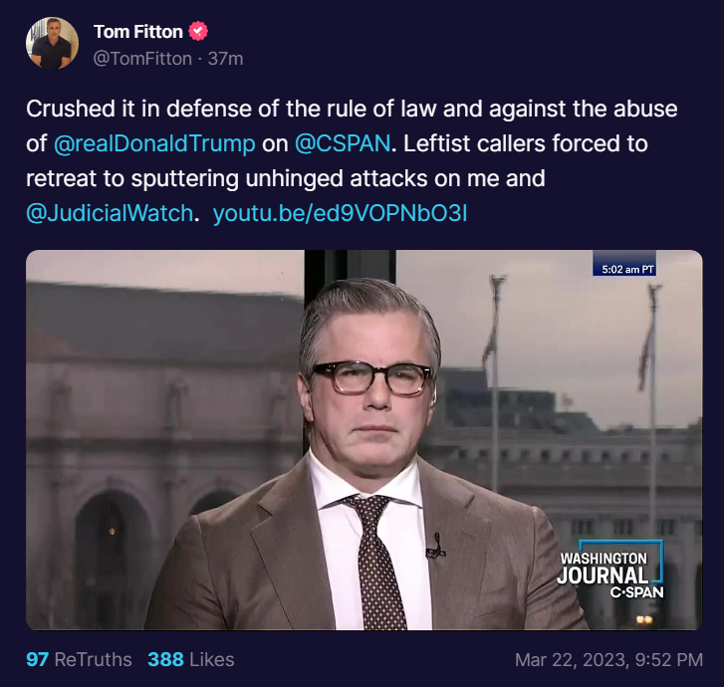Open the C-SPAN video thumbnail
The width and height of the screenshot is (724, 687).
363,440
